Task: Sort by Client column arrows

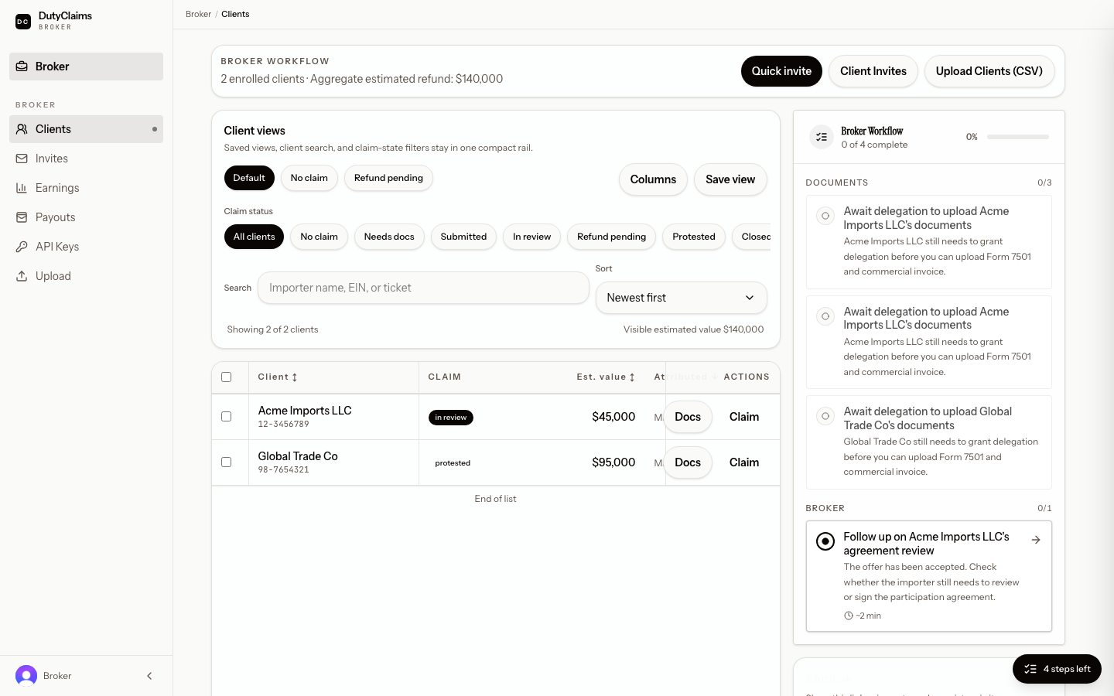Action: (295, 377)
